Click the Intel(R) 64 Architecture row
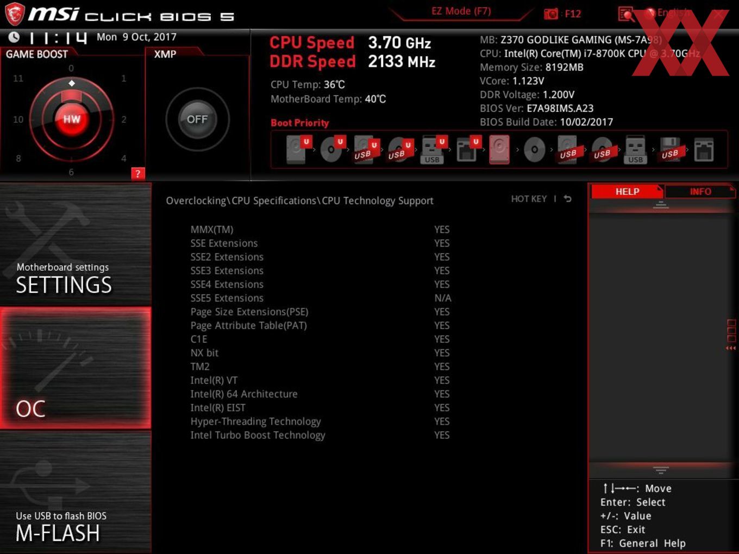 tap(321, 394)
